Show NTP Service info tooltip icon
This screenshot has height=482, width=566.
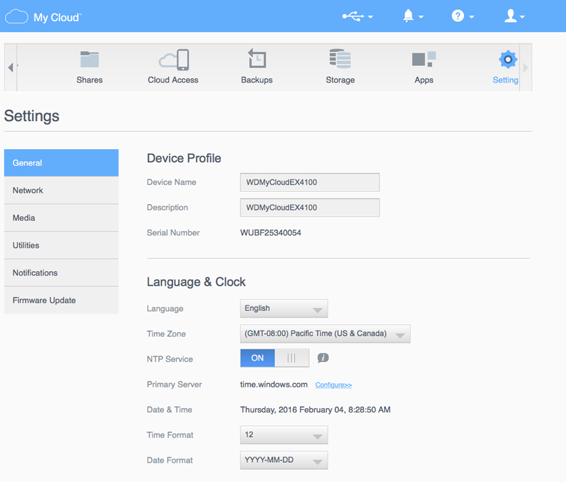point(323,358)
